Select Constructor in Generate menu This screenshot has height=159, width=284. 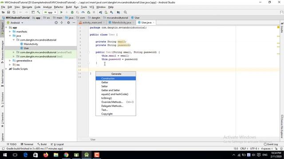point(116,79)
